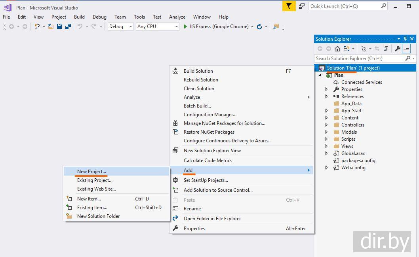Expand the Controllers folder in tree
Screen dimensions: 419x257
pos(326,125)
